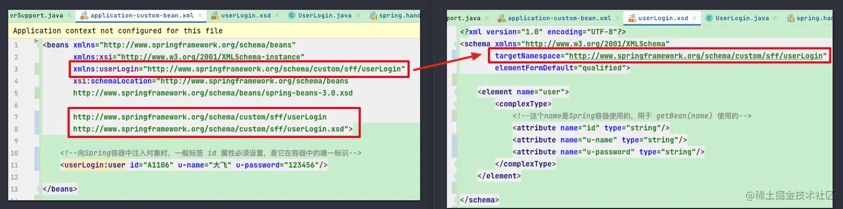Click file icon on right spring.han tab

[791, 18]
